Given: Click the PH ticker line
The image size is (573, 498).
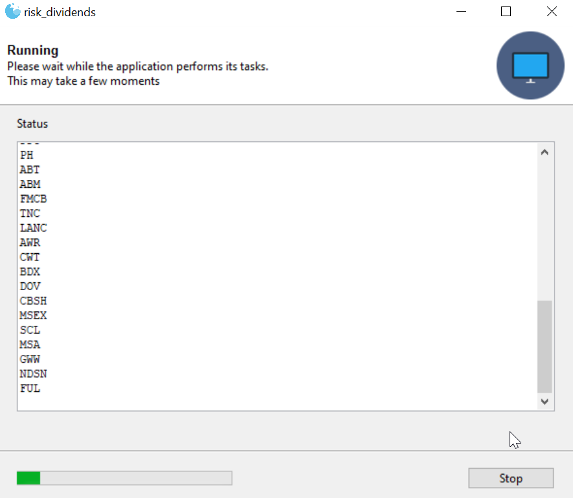Looking at the screenshot, I should click(27, 155).
